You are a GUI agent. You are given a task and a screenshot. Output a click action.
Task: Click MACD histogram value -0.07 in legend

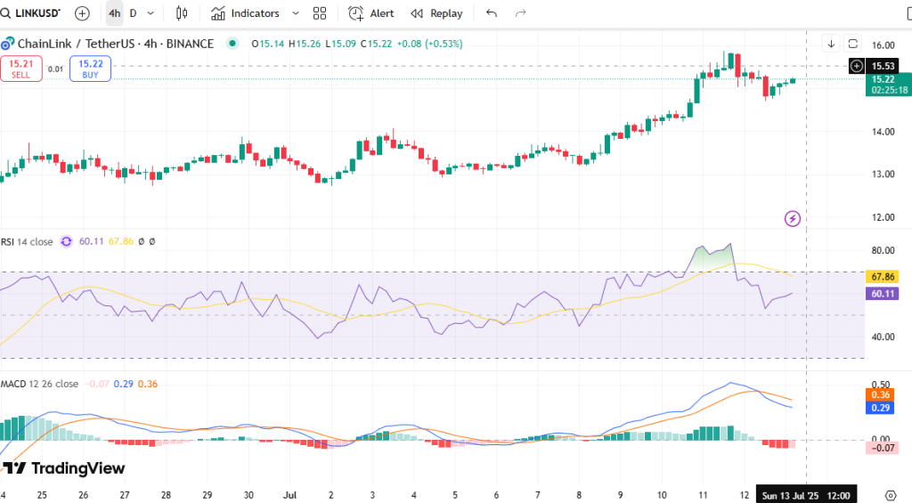tap(97, 384)
